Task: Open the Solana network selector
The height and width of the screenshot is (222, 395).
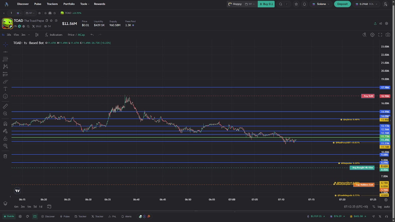Action: (321, 4)
